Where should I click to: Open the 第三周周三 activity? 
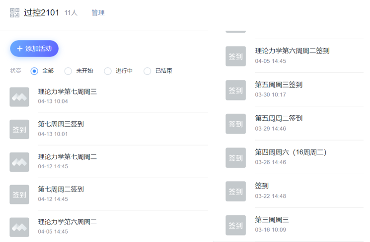[272, 219]
